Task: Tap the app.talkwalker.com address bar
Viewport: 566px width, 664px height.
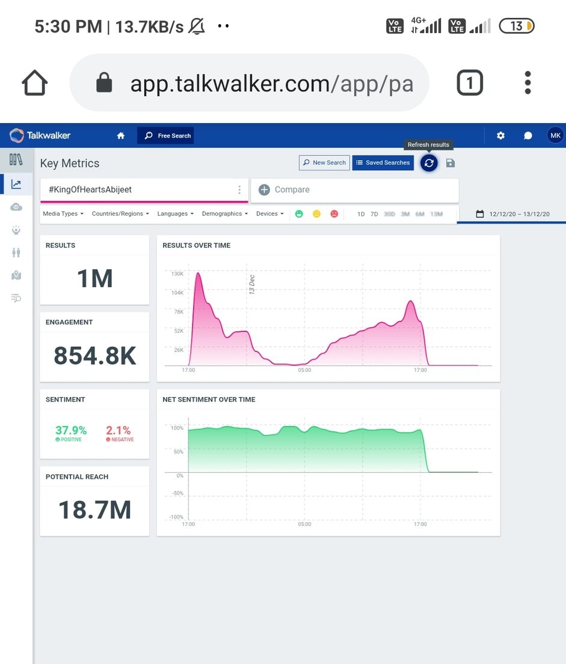Action: tap(249, 82)
